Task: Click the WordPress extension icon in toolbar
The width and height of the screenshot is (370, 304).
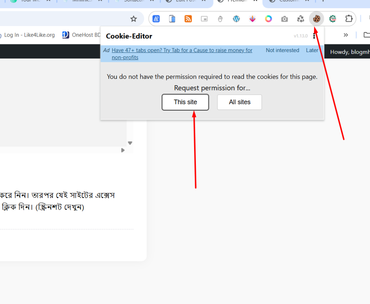Action: tap(236, 19)
